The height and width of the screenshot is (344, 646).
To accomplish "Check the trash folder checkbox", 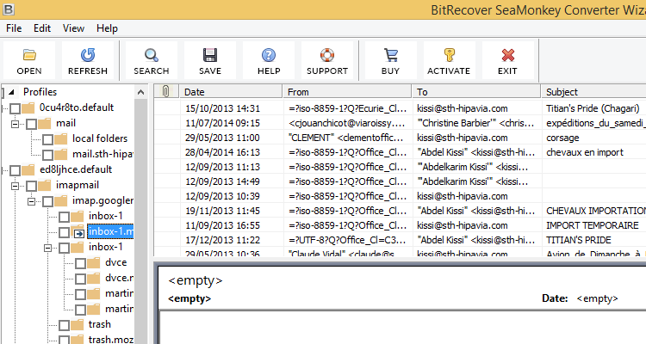I will pyautogui.click(x=65, y=325).
